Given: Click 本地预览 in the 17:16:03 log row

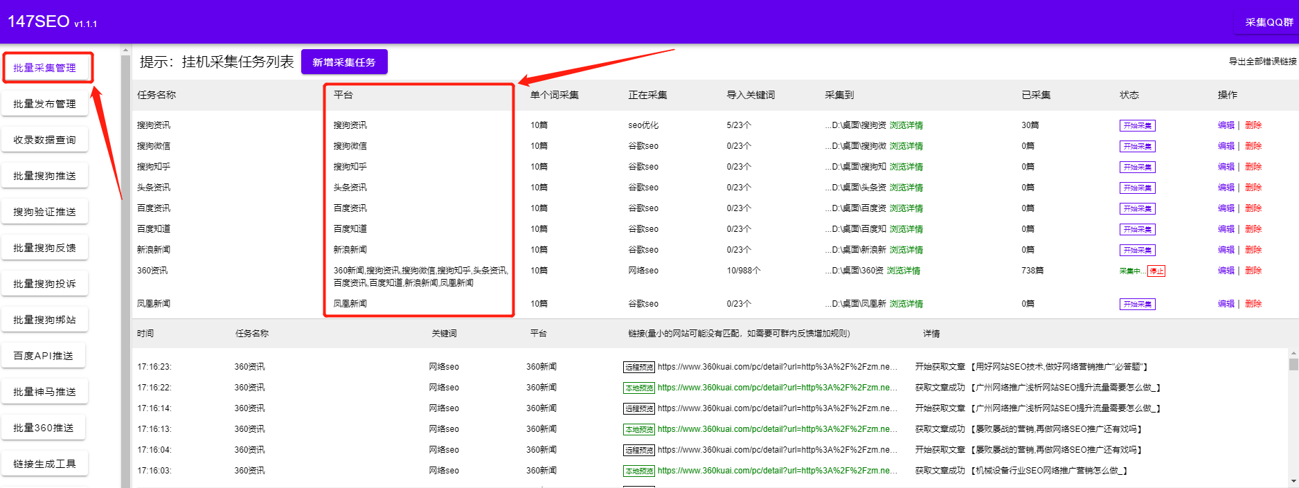Looking at the screenshot, I should 638,471.
